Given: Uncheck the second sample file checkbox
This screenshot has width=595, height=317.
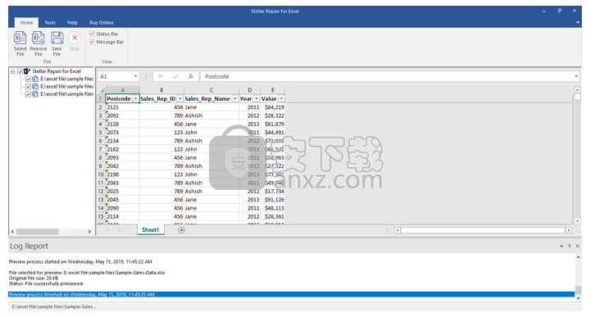Looking at the screenshot, I should coord(28,87).
